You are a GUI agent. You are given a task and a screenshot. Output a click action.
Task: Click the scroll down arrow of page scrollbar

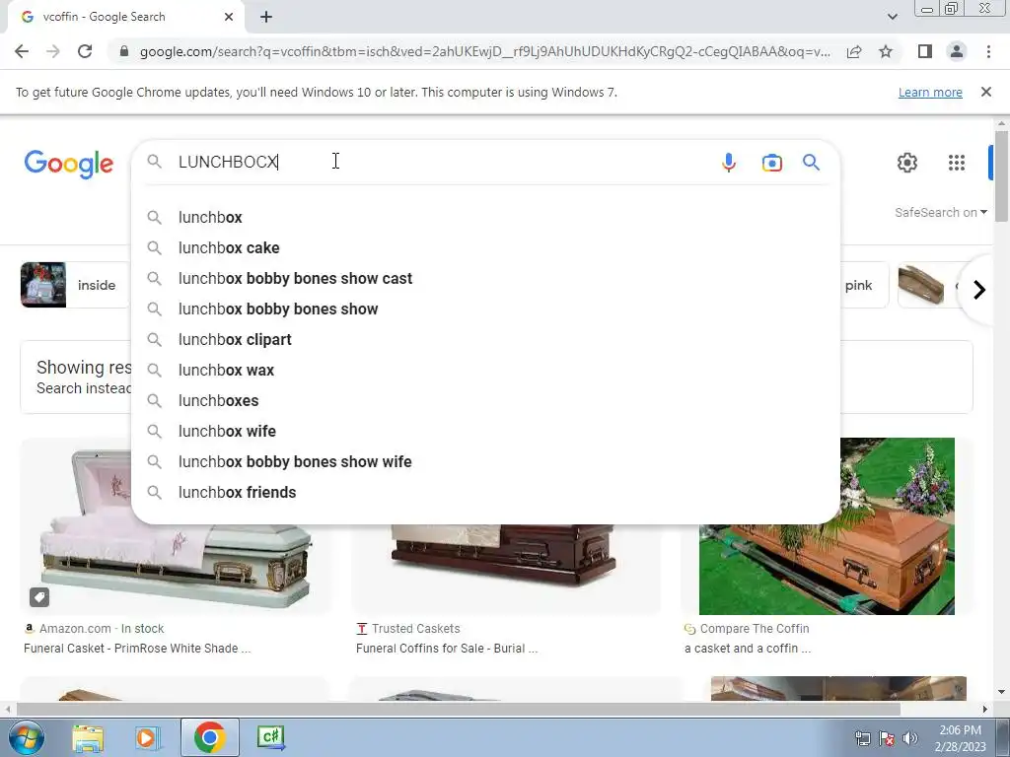tap(1000, 692)
